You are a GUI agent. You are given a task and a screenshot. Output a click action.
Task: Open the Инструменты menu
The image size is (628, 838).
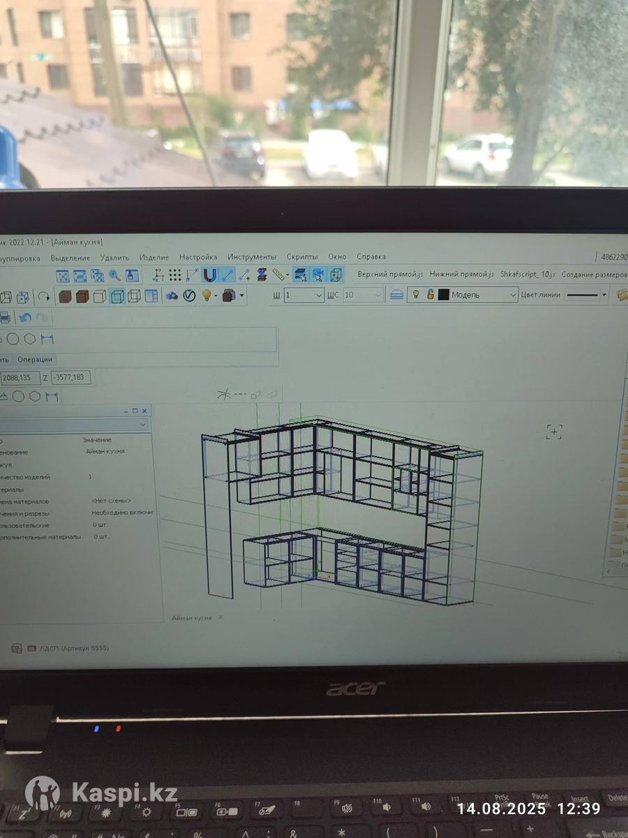tap(251, 257)
